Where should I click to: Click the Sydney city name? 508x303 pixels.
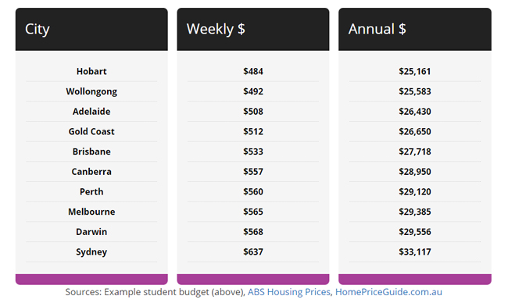click(x=91, y=252)
